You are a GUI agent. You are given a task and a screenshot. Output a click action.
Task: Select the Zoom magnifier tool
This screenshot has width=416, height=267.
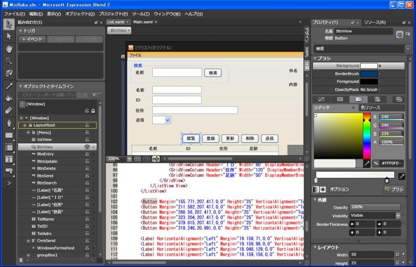9,61
